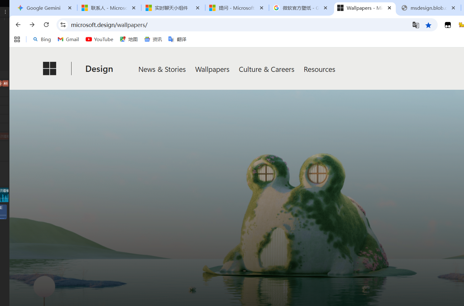Open the 翻译 translate bookmark
The height and width of the screenshot is (306, 464).
click(x=178, y=39)
